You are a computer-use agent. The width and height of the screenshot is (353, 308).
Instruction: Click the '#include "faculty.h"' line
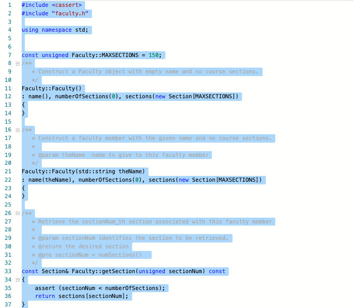(x=55, y=14)
